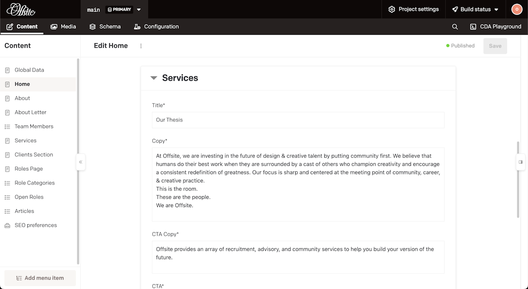Collapse the left content sidebar

pyautogui.click(x=81, y=162)
